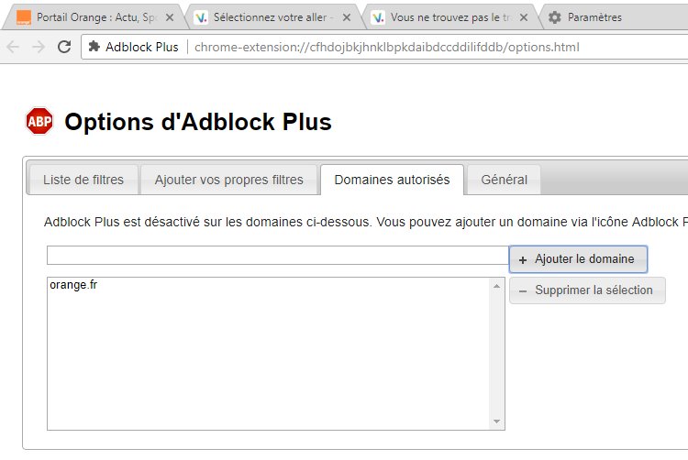This screenshot has height=460, width=688.
Task: Open the Général options tab
Action: 504,180
